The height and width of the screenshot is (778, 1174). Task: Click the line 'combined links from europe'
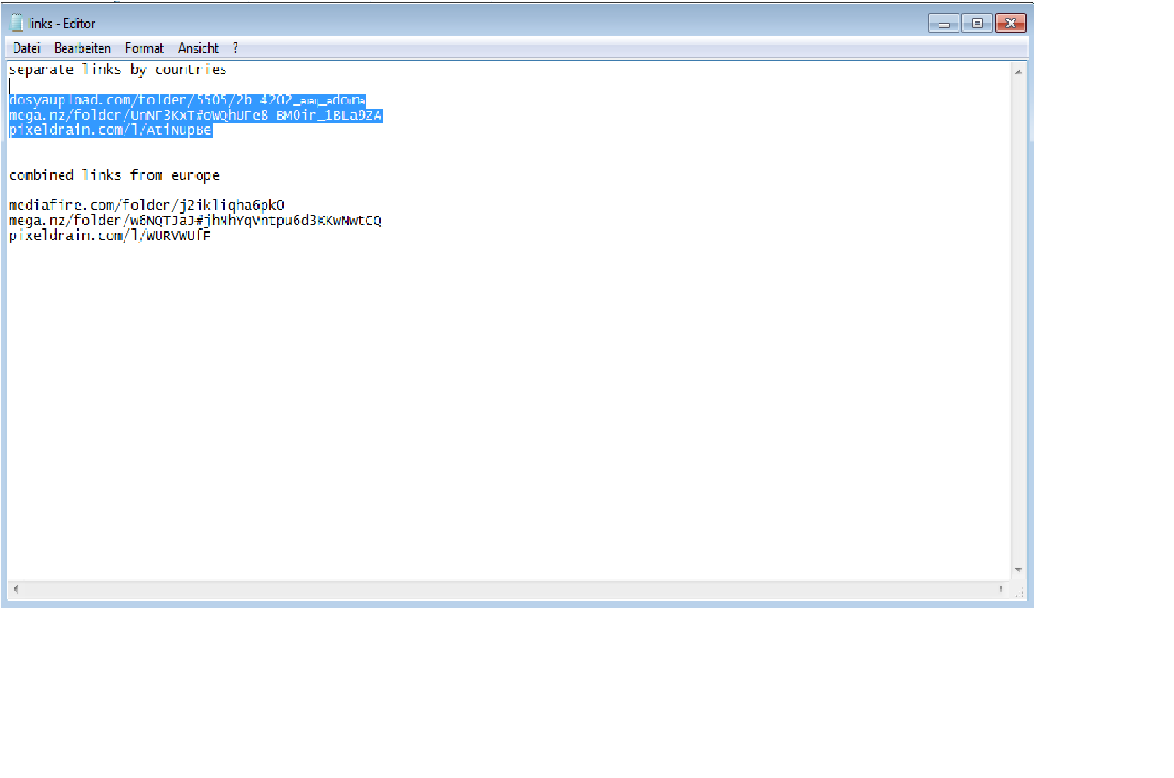[115, 175]
